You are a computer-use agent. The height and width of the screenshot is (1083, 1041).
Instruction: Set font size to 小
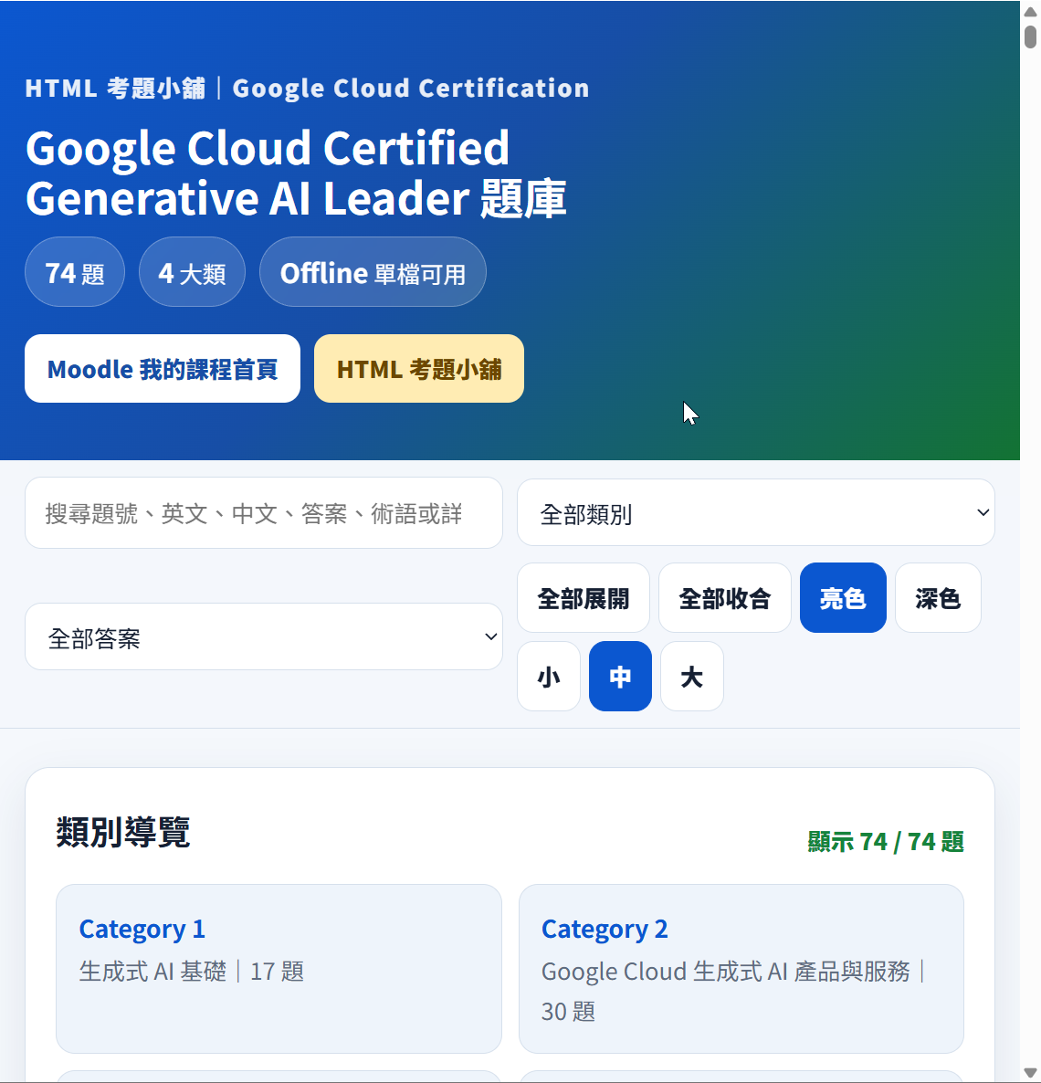coord(549,677)
